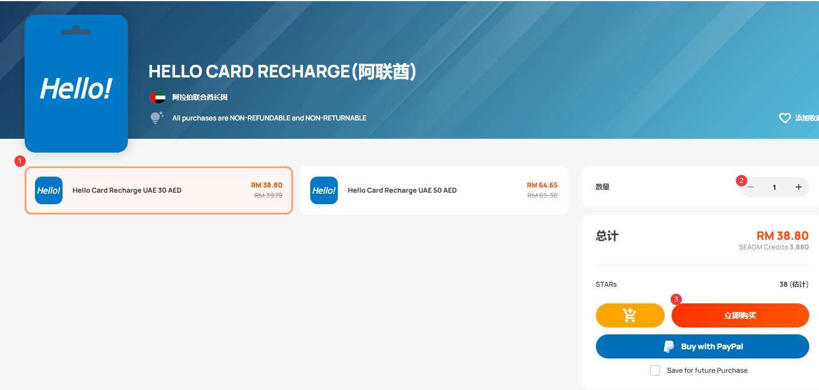
Task: Tick Save for future Purchase checkbox
Action: (655, 370)
